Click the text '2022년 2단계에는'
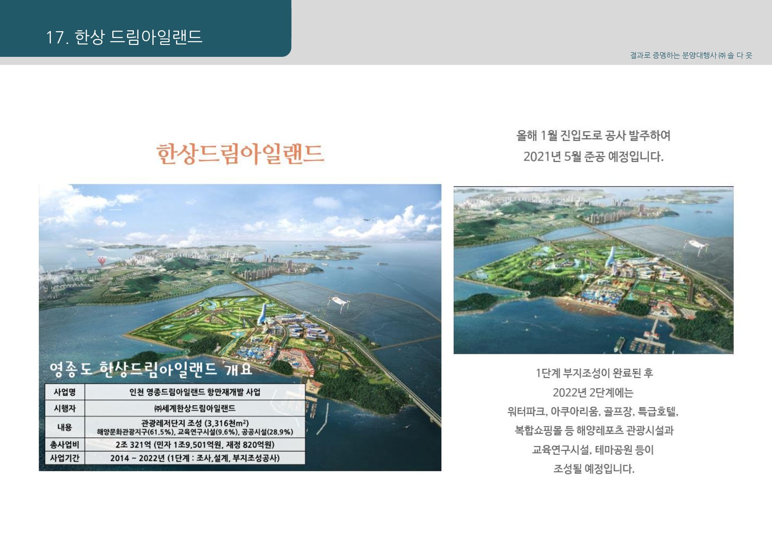772x546 pixels. pos(593,392)
